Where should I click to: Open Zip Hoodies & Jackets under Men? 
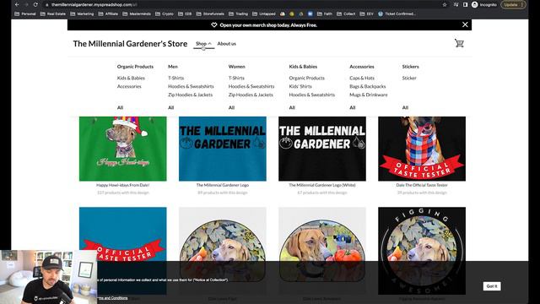click(190, 95)
